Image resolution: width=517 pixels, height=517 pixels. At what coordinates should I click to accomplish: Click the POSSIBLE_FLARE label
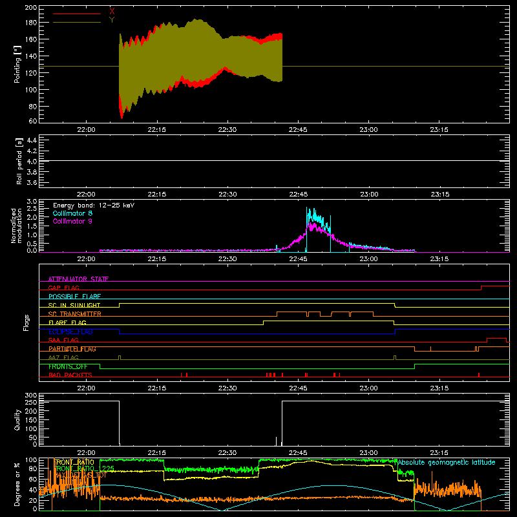pos(75,297)
